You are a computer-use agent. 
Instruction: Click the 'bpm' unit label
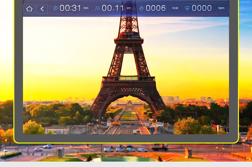pyautogui.click(x=221, y=8)
